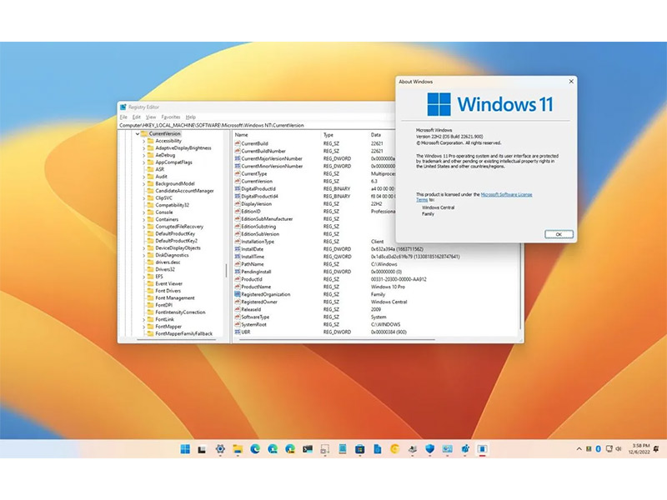
Task: Open the File menu in Registry Editor
Action: [x=123, y=117]
